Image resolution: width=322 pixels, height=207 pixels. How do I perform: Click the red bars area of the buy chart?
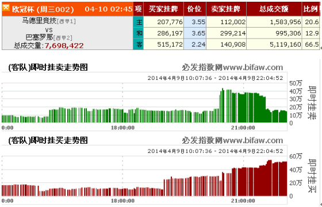pyautogui.click(x=144, y=178)
